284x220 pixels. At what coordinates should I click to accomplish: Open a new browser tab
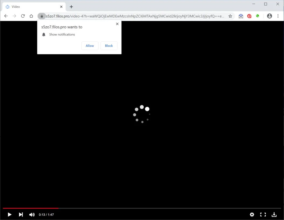click(71, 7)
